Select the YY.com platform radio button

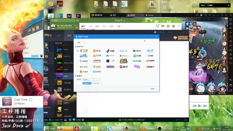(x=118, y=56)
